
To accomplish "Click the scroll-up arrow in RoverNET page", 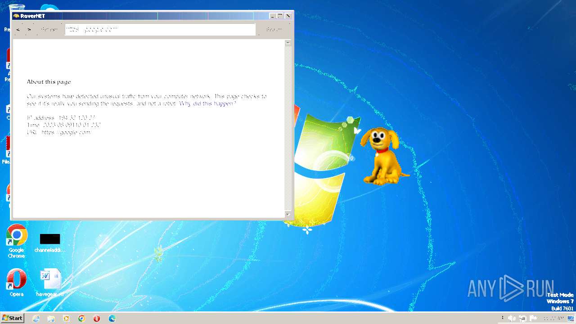I will (x=288, y=43).
